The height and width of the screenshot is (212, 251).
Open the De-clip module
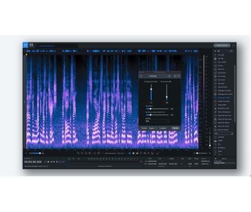pos(220,59)
